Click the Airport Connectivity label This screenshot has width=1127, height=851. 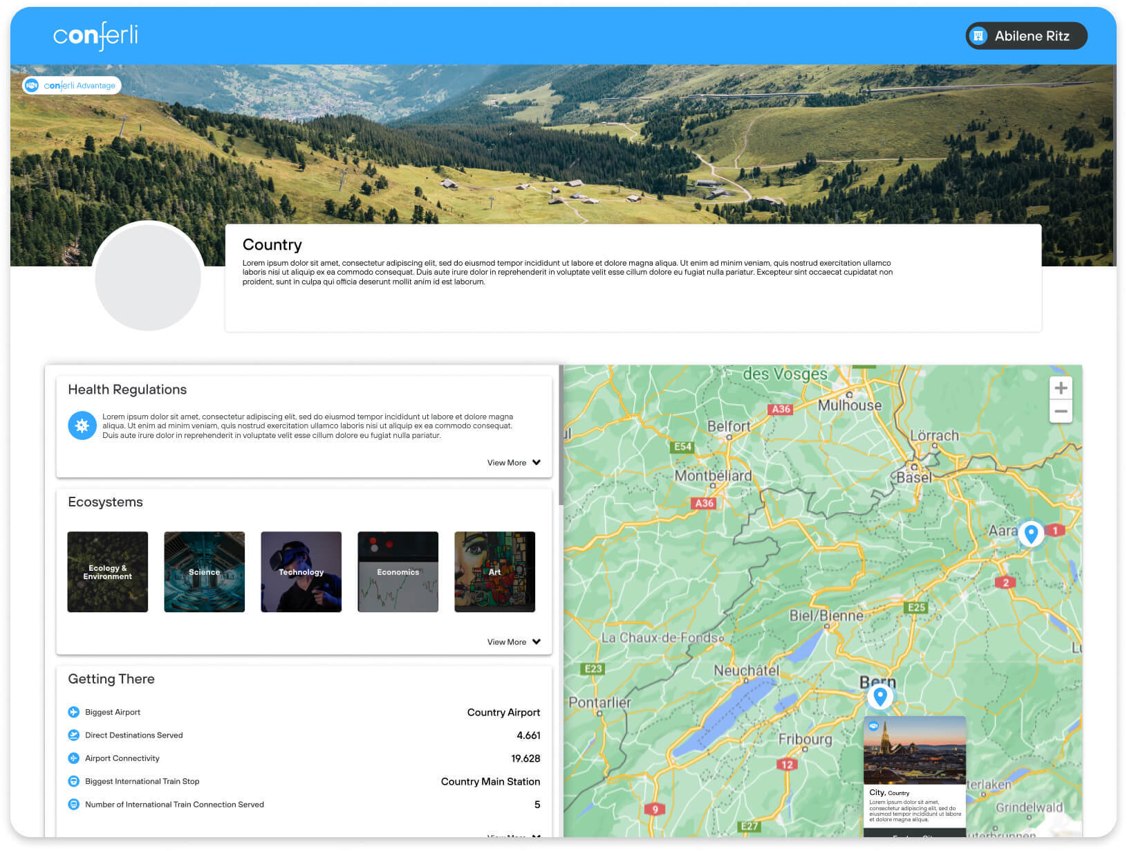(x=122, y=758)
